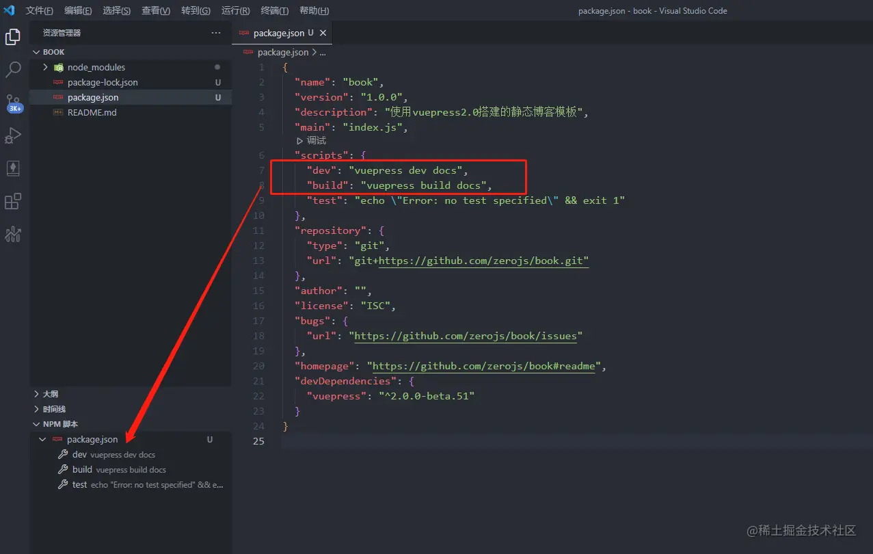Expand the 时间线 timeline section
Screen dimensions: 873x554
pyautogui.click(x=37, y=409)
